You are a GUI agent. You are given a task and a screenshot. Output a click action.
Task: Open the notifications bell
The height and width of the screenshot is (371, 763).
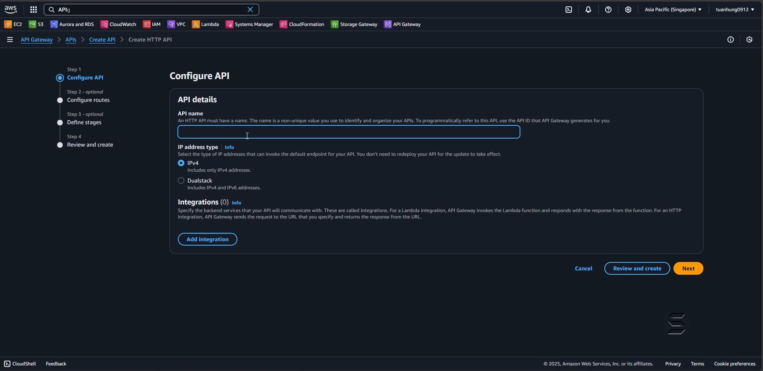pyautogui.click(x=588, y=10)
